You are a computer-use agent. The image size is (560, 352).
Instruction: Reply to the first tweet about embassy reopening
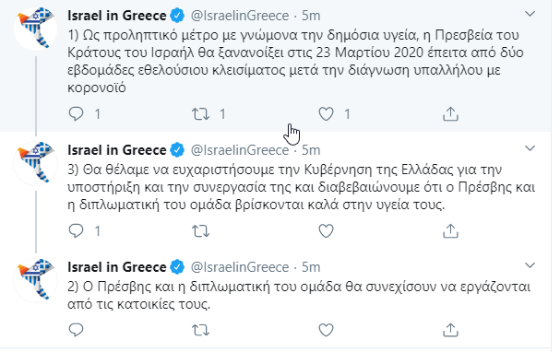(x=76, y=113)
